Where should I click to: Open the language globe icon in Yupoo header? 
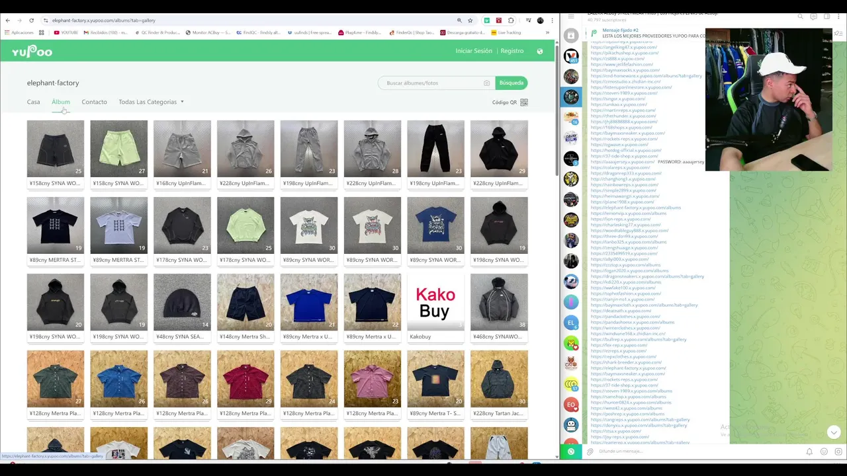pos(540,51)
